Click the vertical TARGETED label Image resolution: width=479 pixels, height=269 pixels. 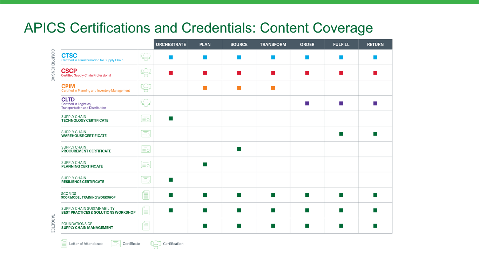pyautogui.click(x=53, y=224)
